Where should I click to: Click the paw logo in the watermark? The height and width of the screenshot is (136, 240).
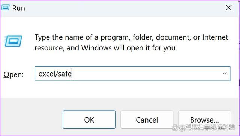175,128
